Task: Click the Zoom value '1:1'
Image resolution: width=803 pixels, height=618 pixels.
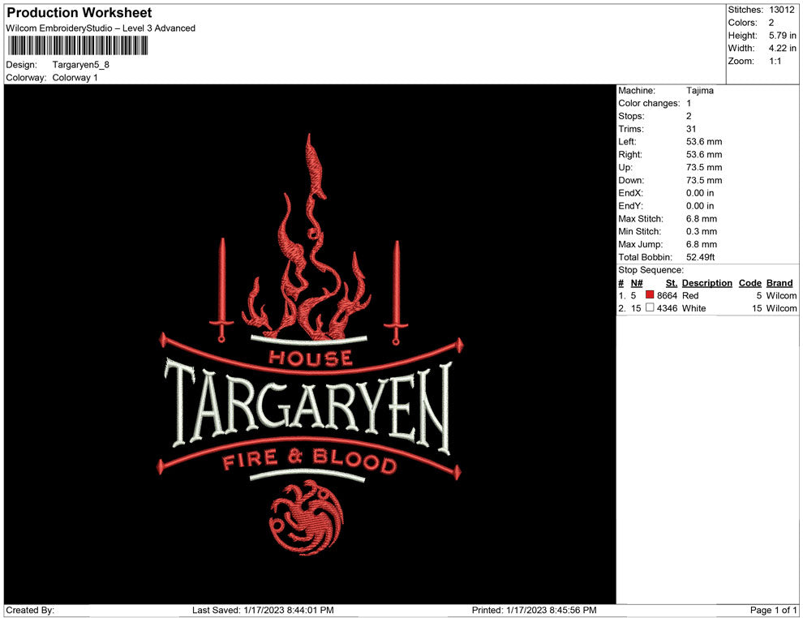Action: tap(775, 61)
